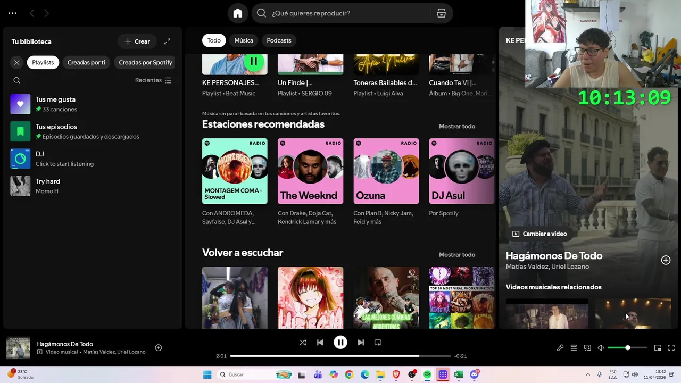Open Recientes sort dropdown
The image size is (681, 383).
click(x=153, y=80)
